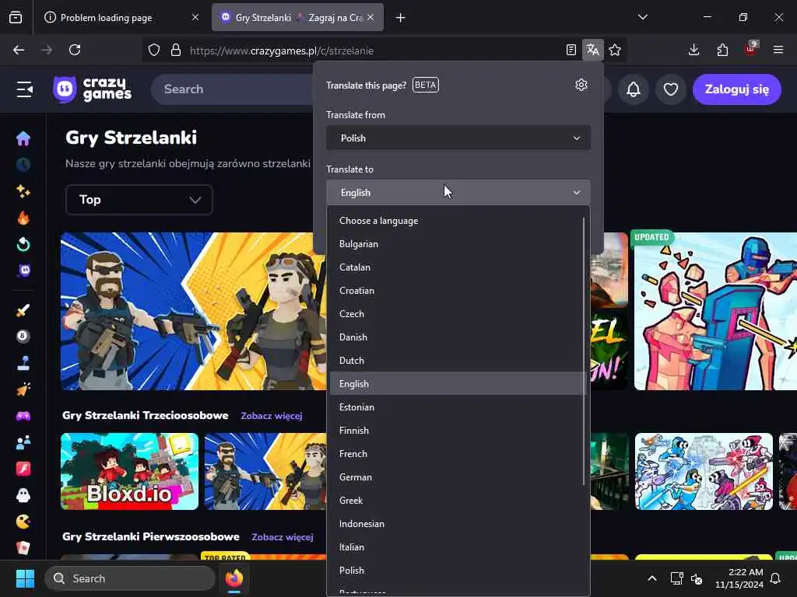Open the controller category icon in sidebar

(23, 416)
